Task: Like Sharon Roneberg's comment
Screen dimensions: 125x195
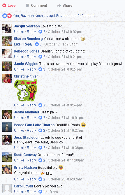Action: coord(17,44)
